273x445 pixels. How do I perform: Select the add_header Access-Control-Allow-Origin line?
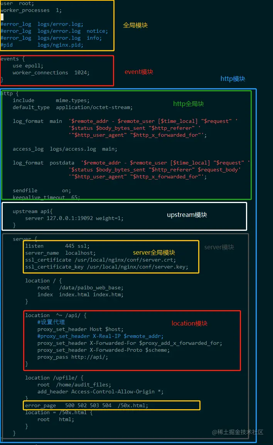click(x=100, y=392)
